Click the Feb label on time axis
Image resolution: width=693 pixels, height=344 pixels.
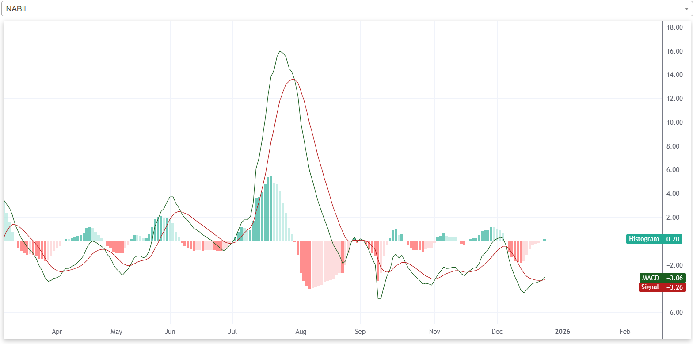tap(625, 331)
